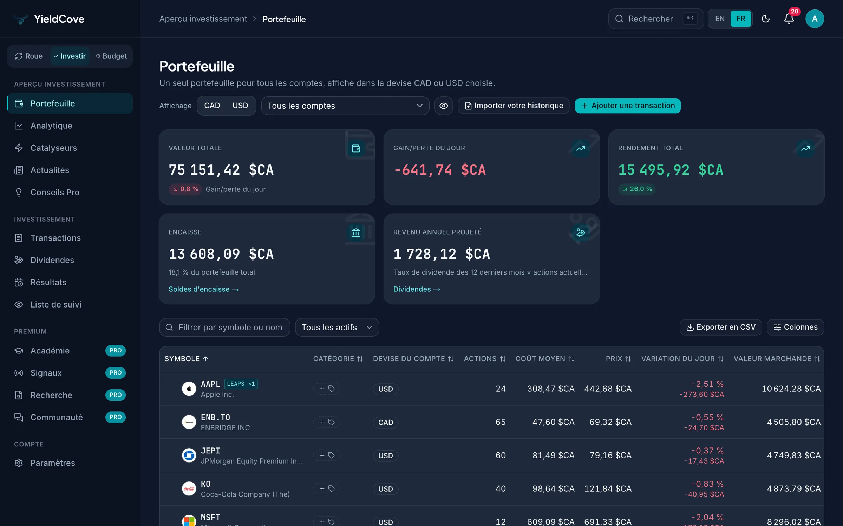This screenshot has height=526, width=843.
Task: Click the wallet icon on Valeur Totale card
Action: pos(356,148)
